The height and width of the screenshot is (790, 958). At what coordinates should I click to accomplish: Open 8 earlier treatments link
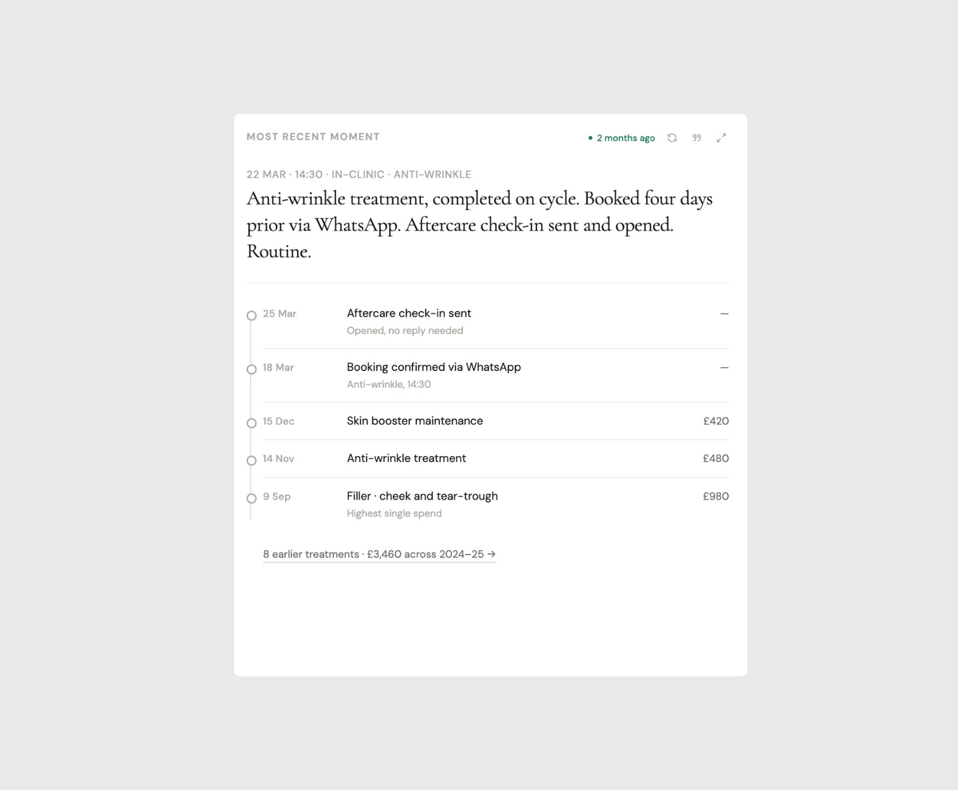tap(379, 554)
